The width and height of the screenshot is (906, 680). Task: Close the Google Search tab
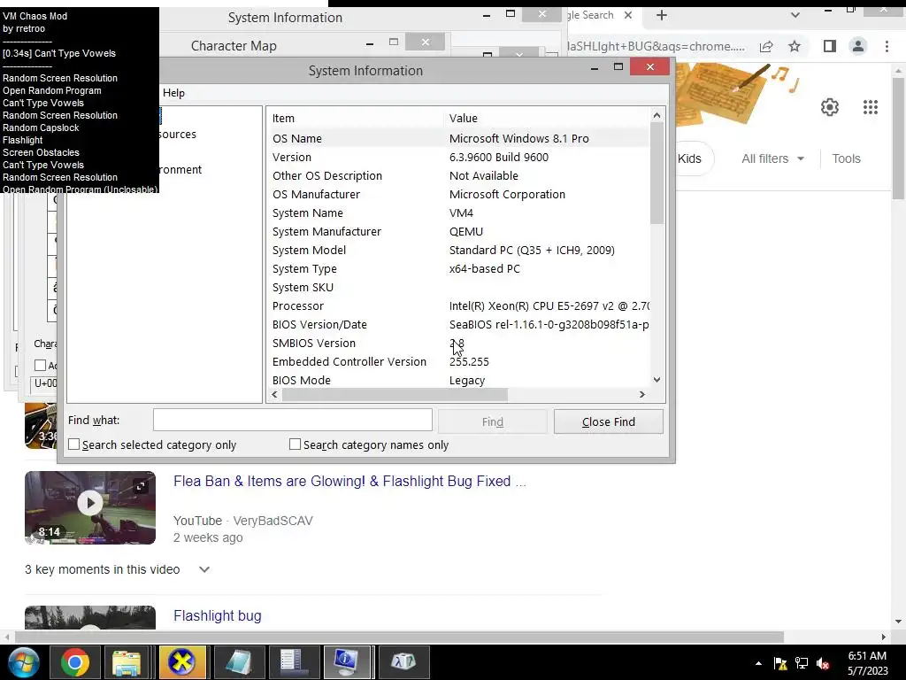pos(628,15)
